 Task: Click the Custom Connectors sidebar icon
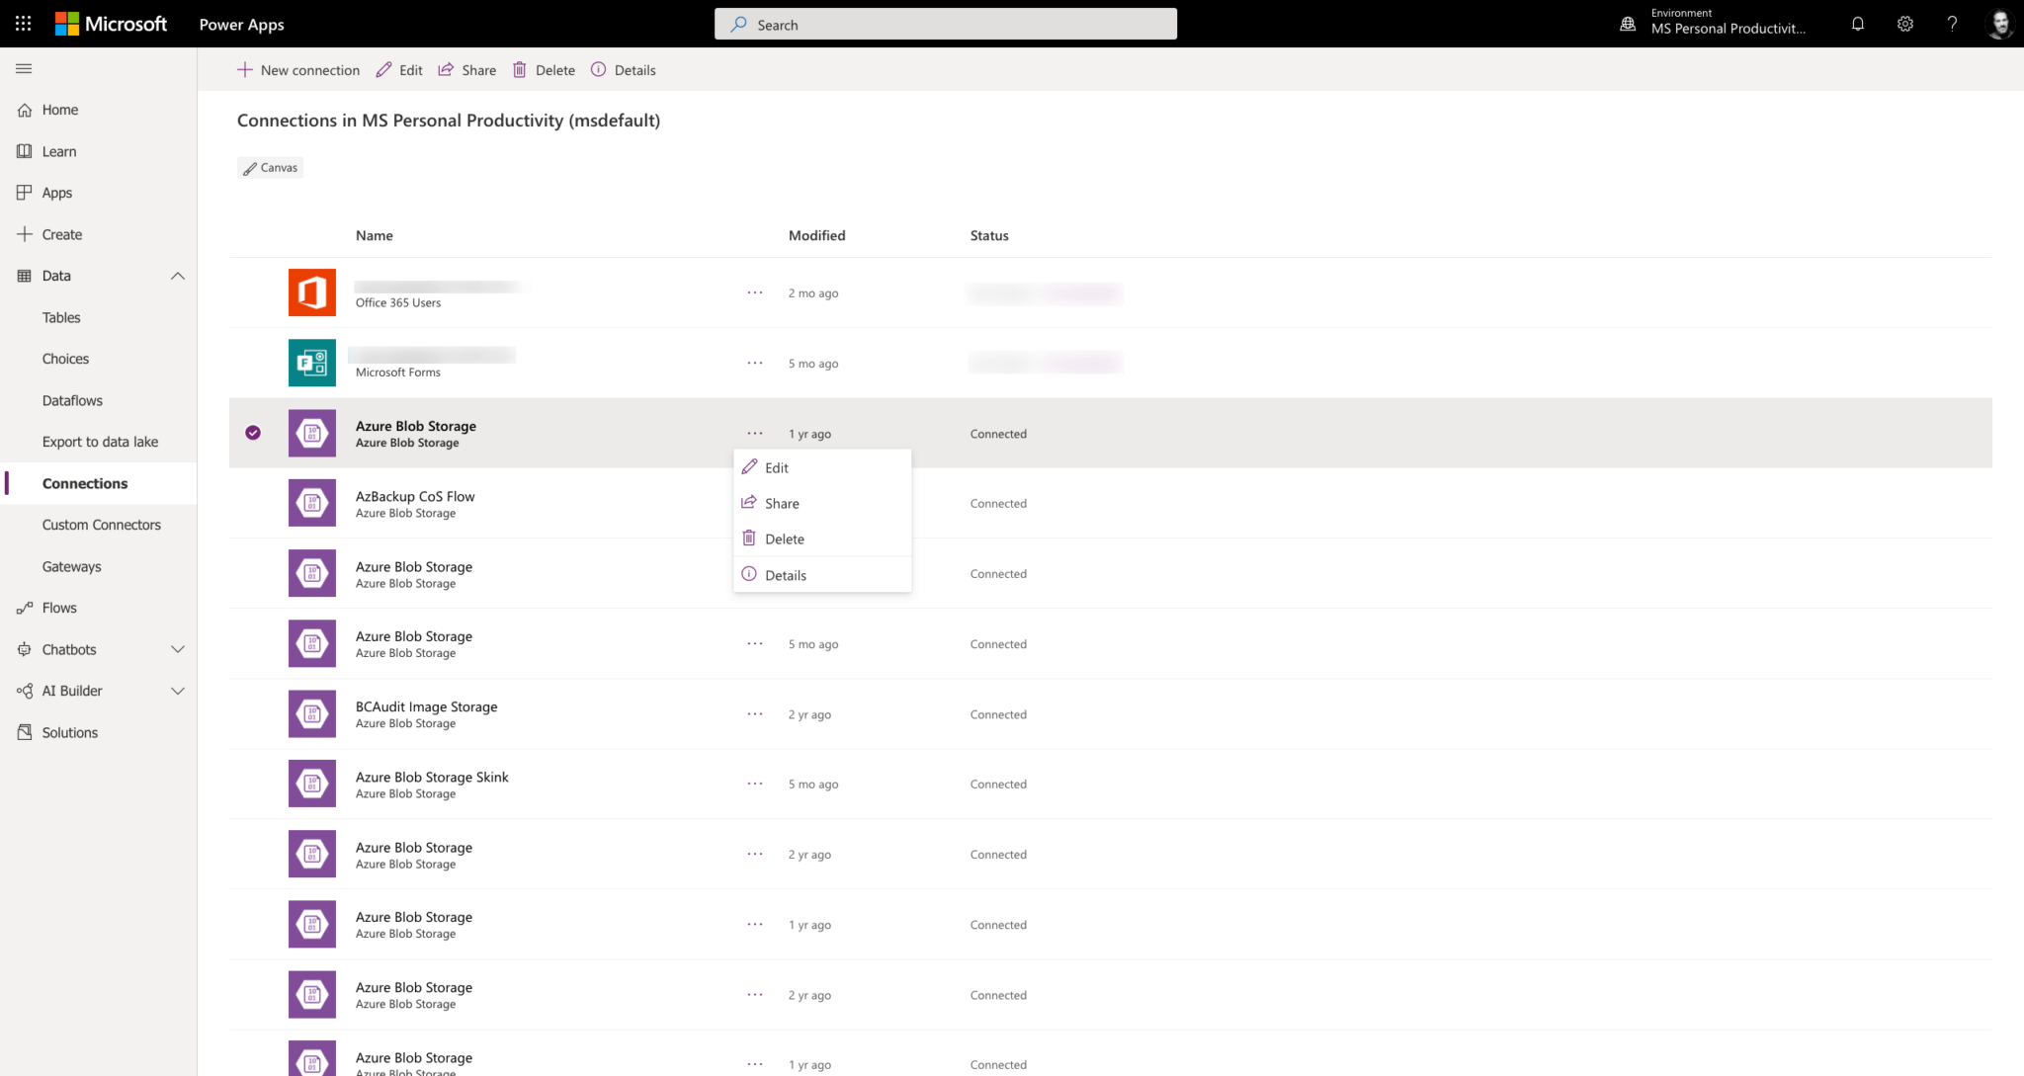coord(102,525)
